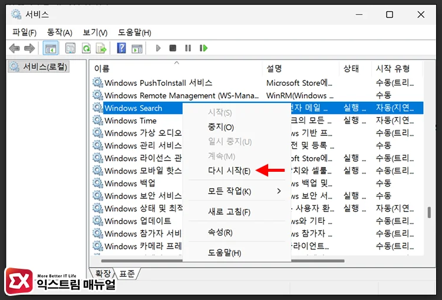Switch to the 표준 tab
This screenshot has height=300, width=442.
pos(127,274)
